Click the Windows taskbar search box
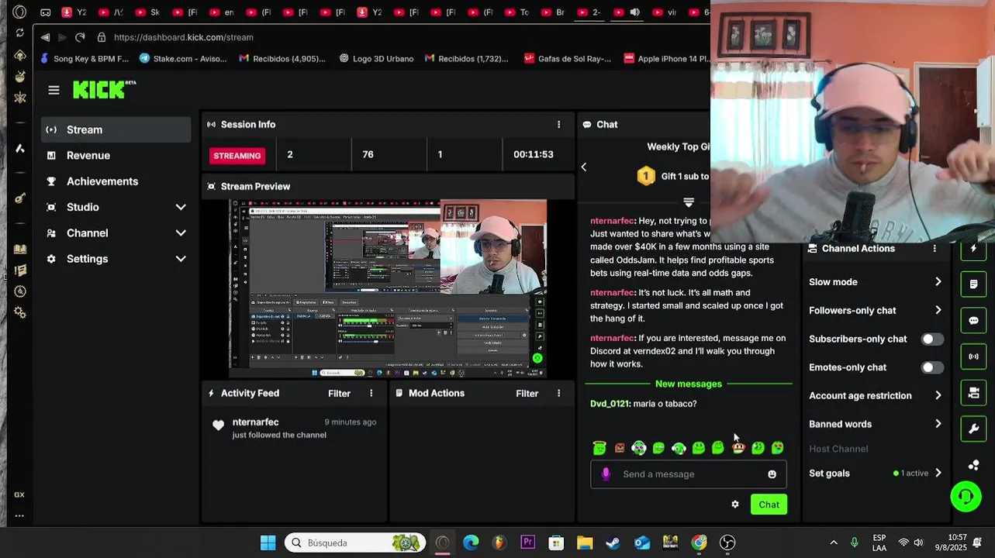This screenshot has height=558, width=995. [355, 542]
